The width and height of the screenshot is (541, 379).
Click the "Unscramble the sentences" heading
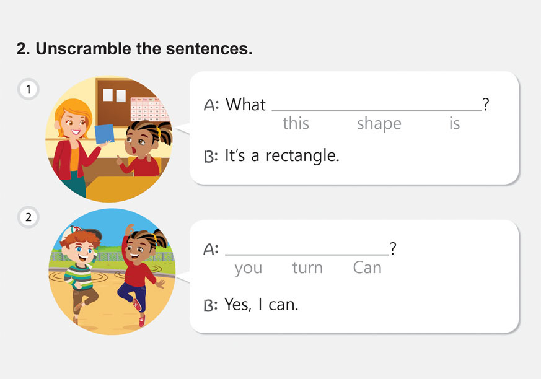134,50
